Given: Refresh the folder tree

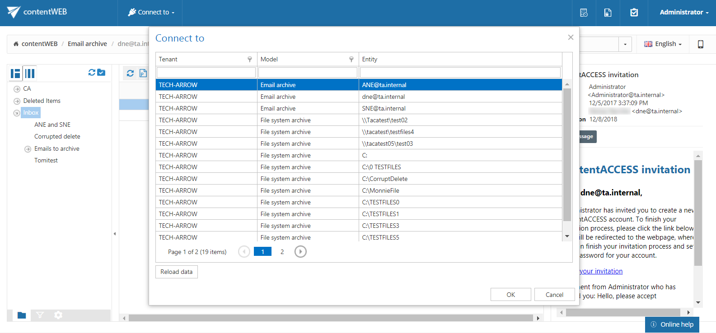Looking at the screenshot, I should click(x=92, y=72).
